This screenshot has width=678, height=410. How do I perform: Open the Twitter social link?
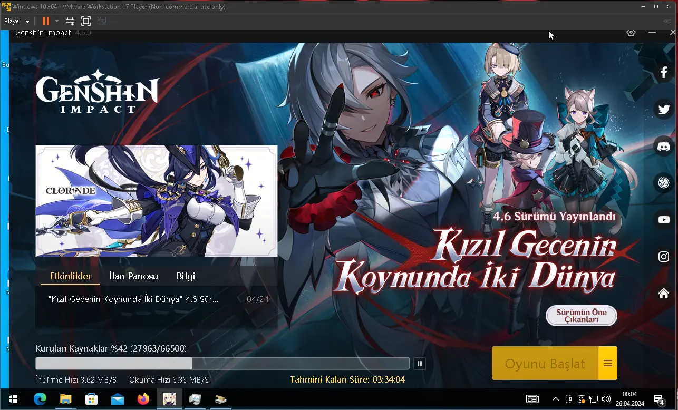point(664,110)
